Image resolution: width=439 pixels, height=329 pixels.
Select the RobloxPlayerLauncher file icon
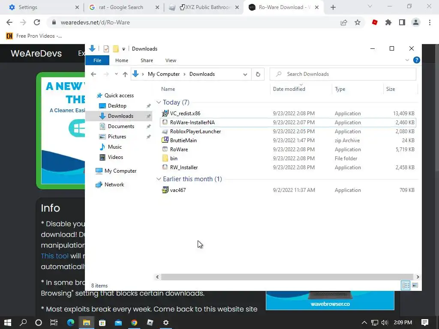(x=165, y=132)
